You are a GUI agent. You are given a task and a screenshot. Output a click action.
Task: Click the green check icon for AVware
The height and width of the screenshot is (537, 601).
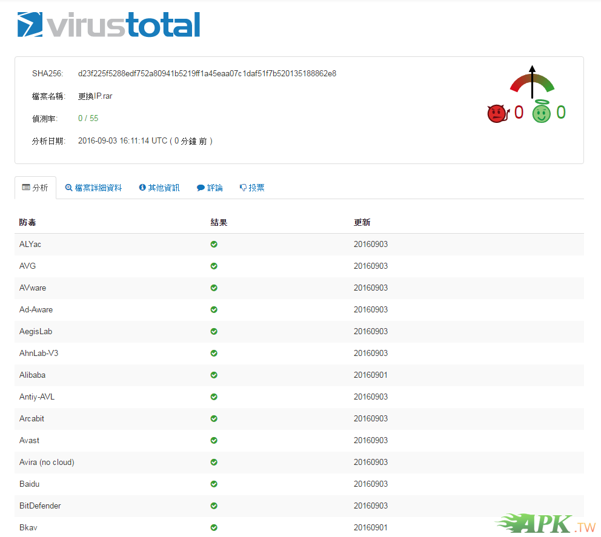click(x=214, y=288)
